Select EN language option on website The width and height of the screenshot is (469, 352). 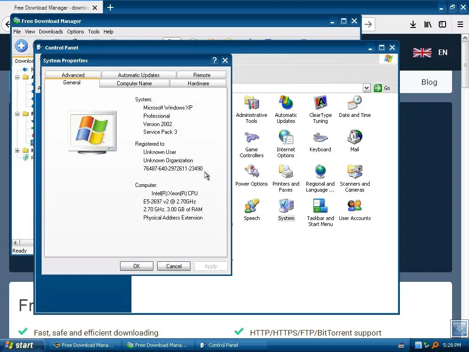click(443, 52)
